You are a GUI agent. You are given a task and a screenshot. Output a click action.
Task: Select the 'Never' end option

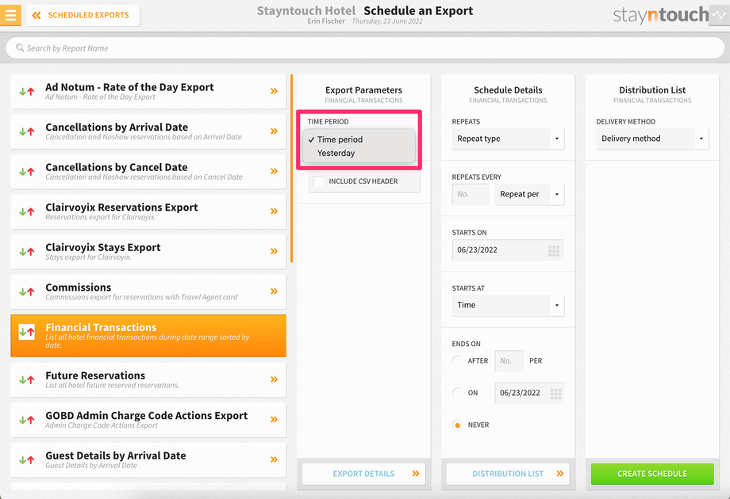click(457, 425)
